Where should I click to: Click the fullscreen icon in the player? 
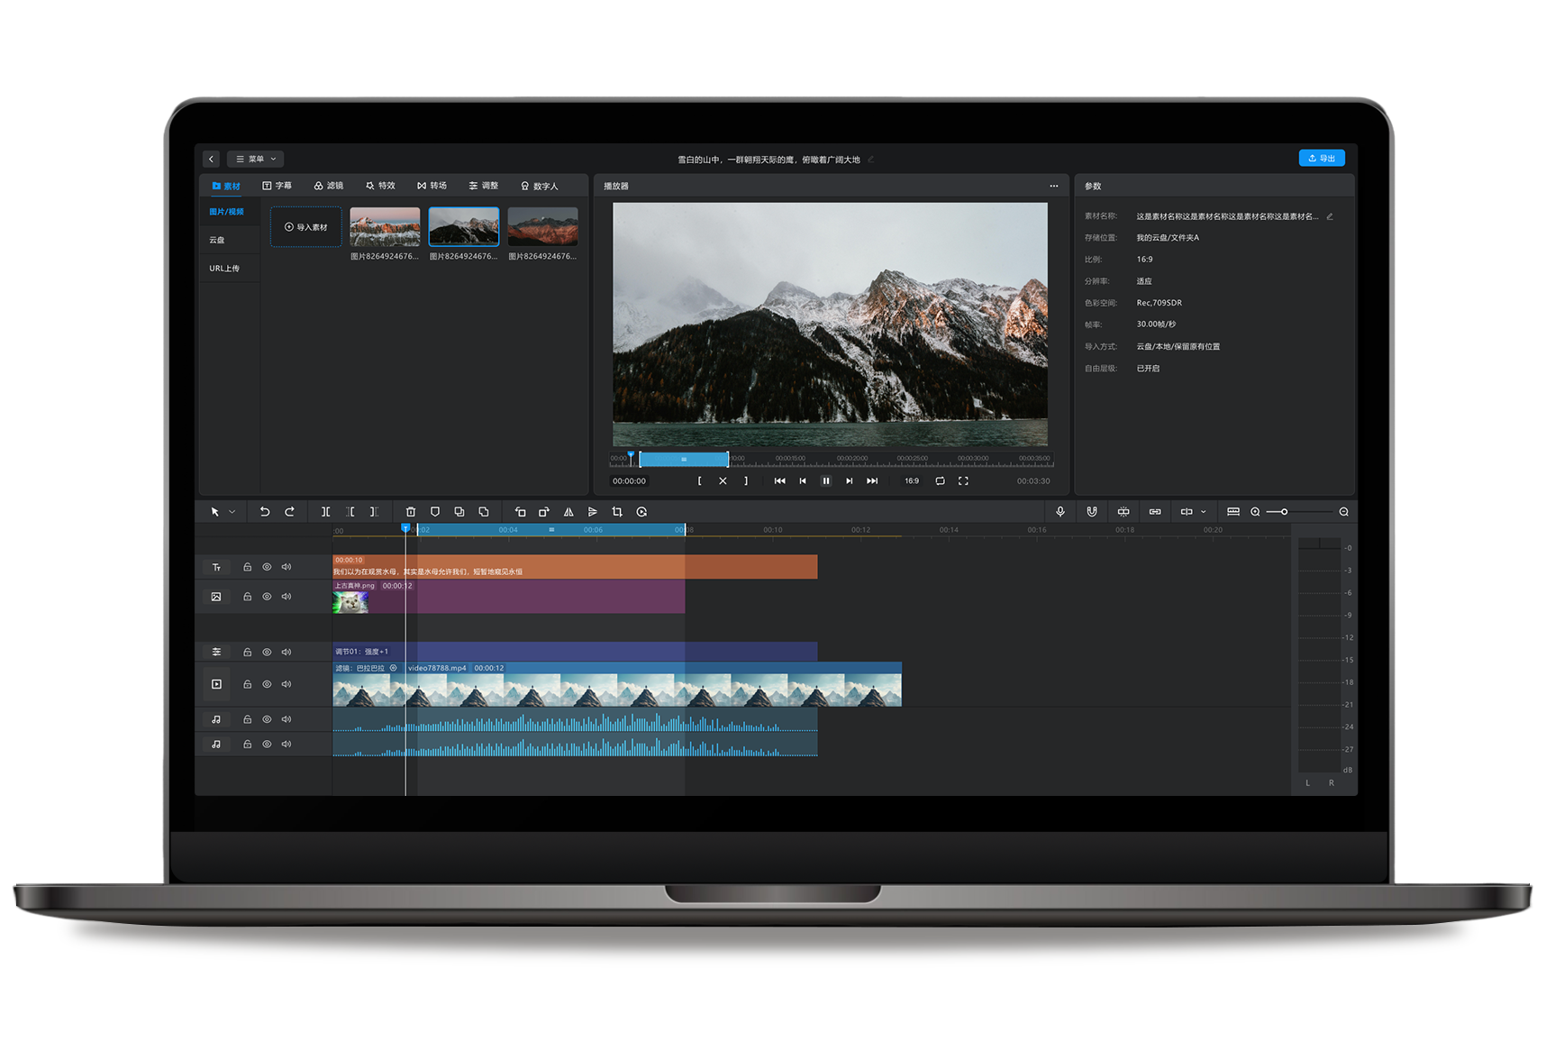(963, 481)
